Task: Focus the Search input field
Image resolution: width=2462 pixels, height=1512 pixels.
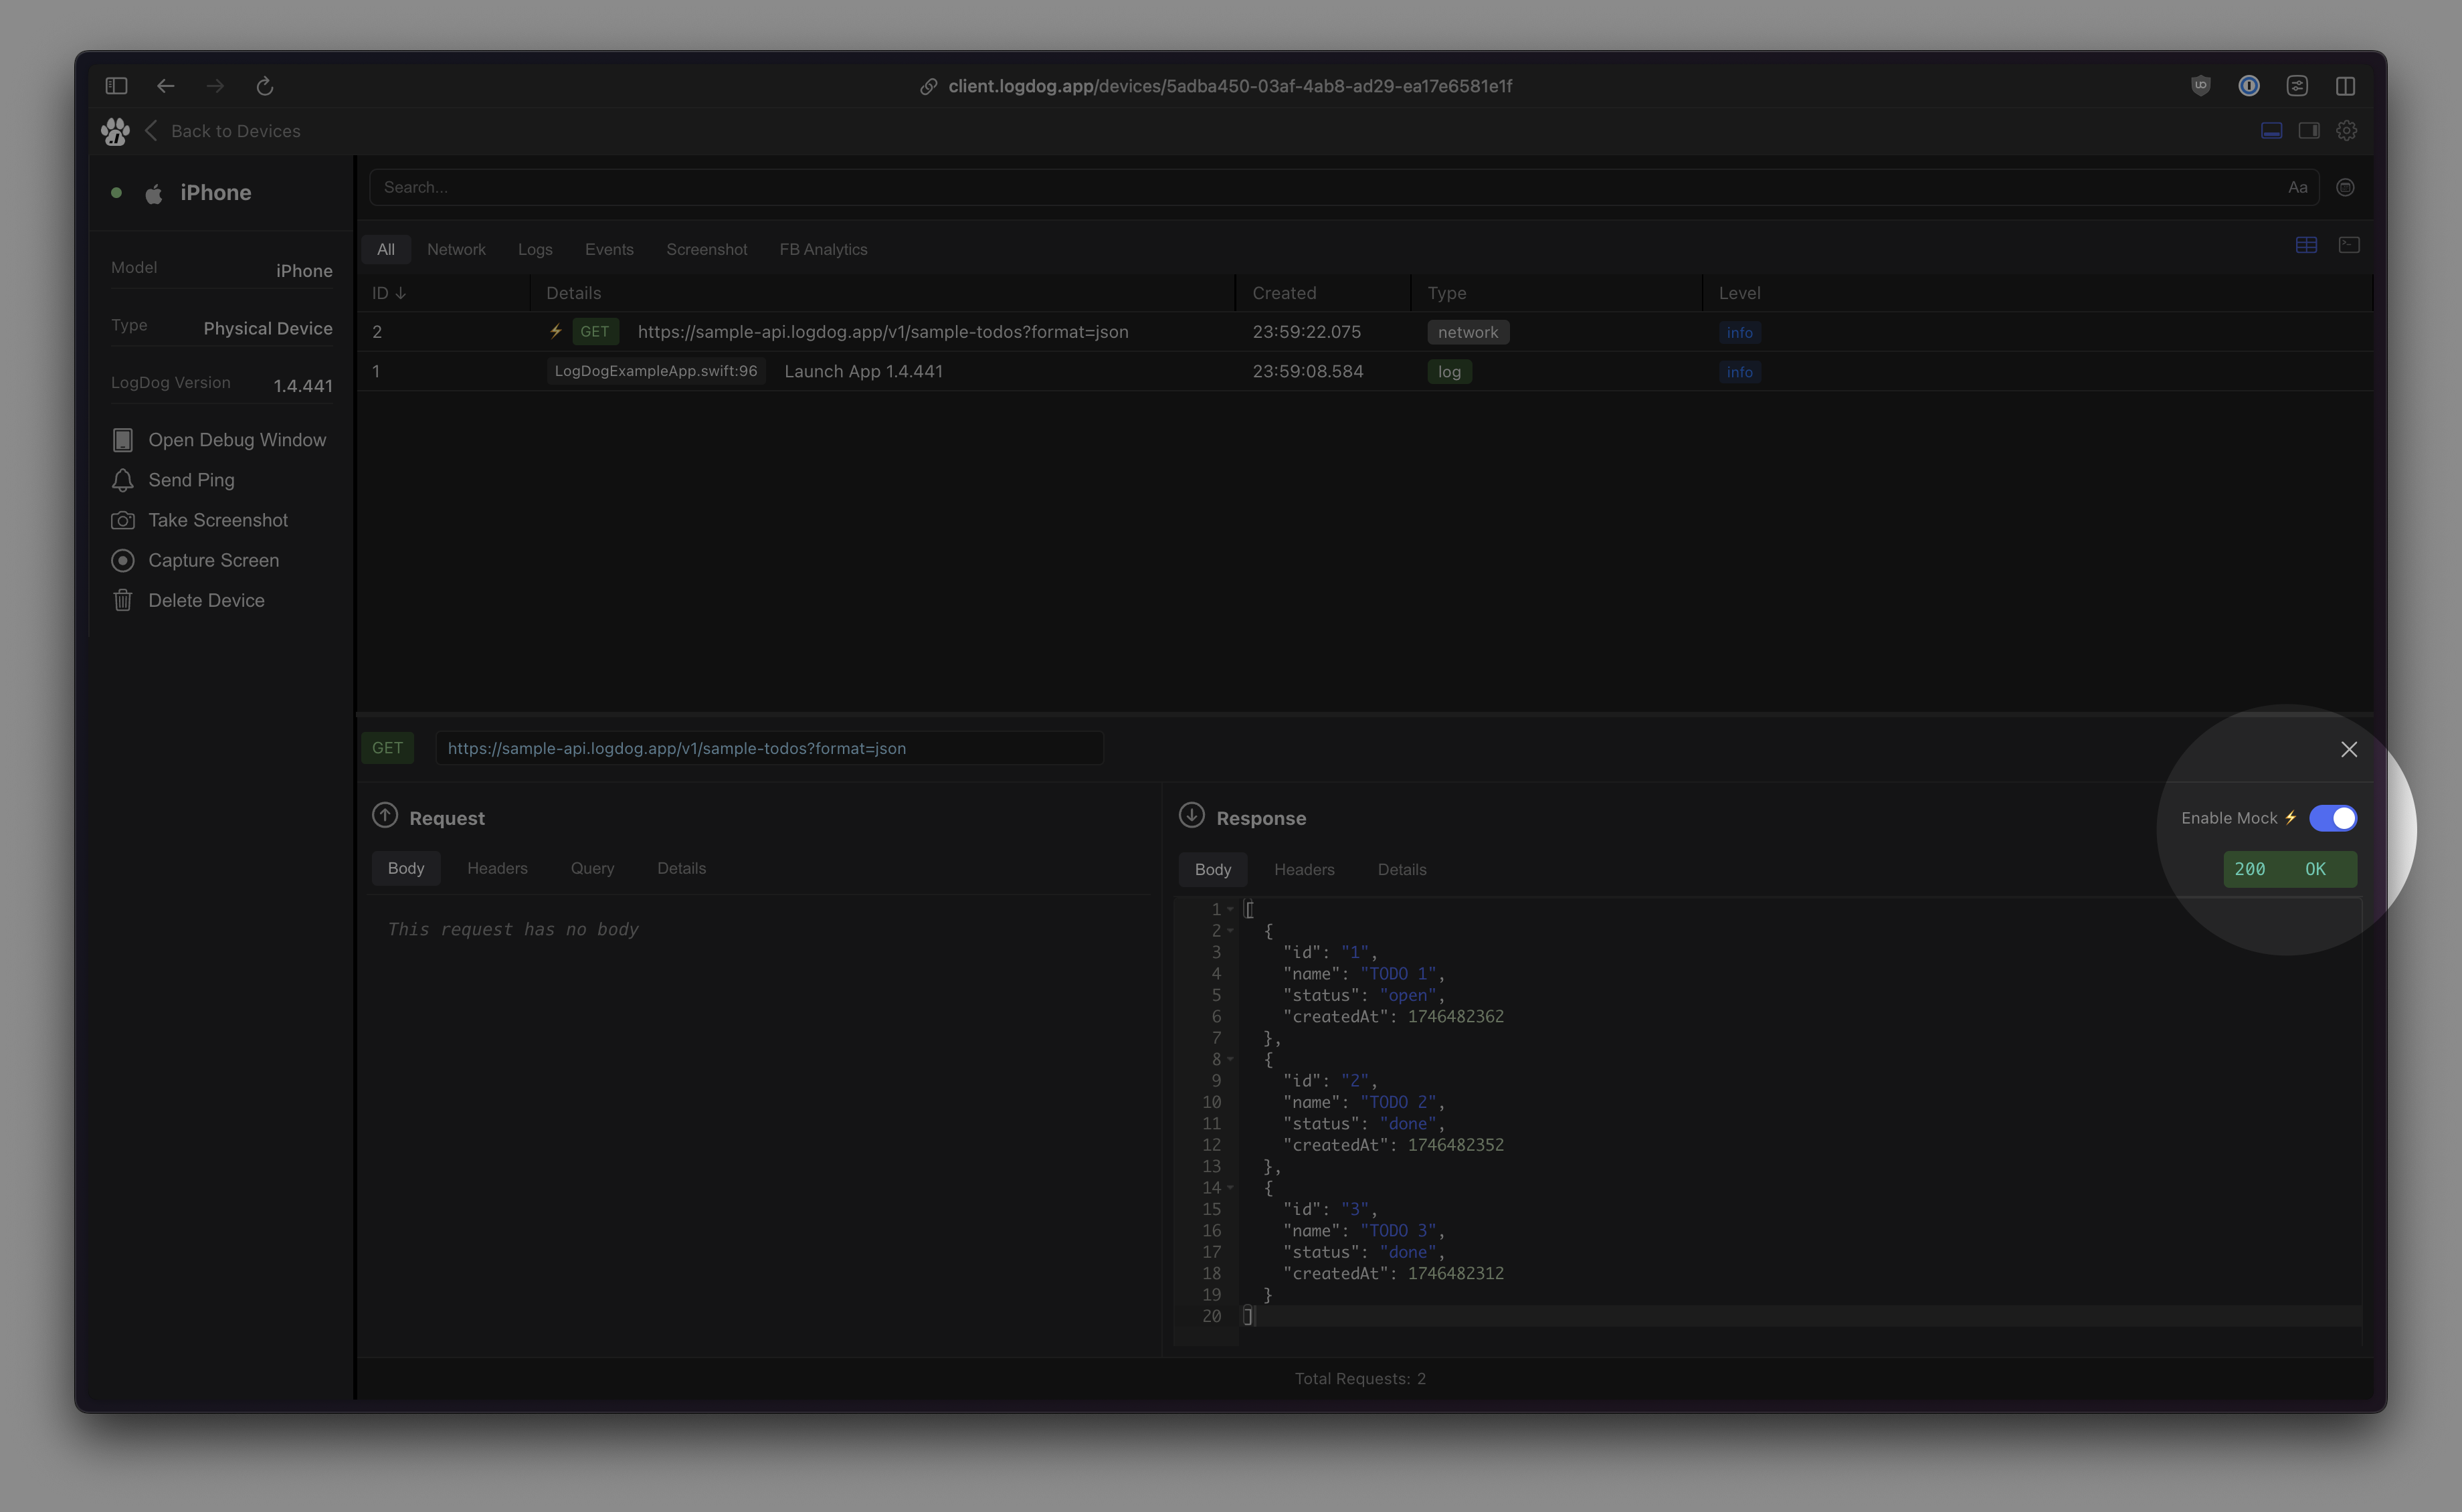Action: [x=1343, y=187]
